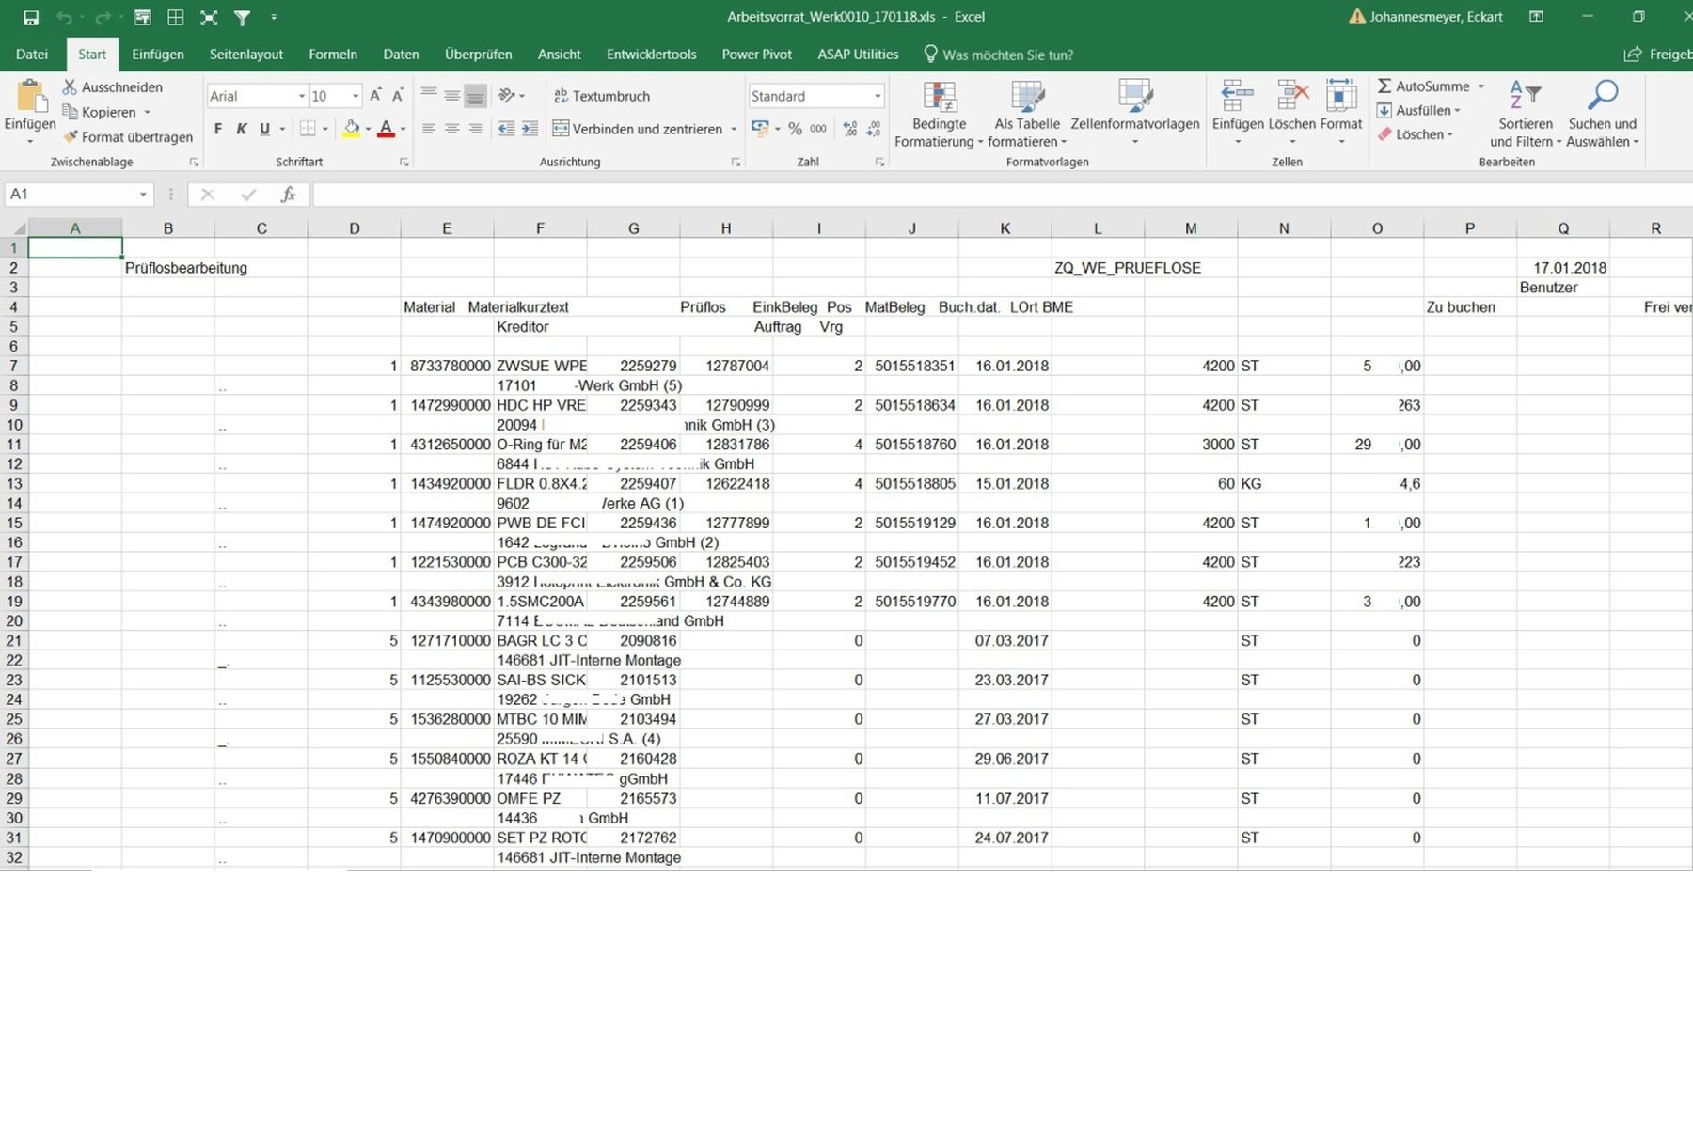Increase font size with large A icon
The height and width of the screenshot is (1128, 1693).
coord(375,95)
